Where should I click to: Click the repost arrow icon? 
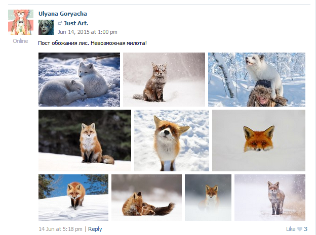click(x=60, y=23)
